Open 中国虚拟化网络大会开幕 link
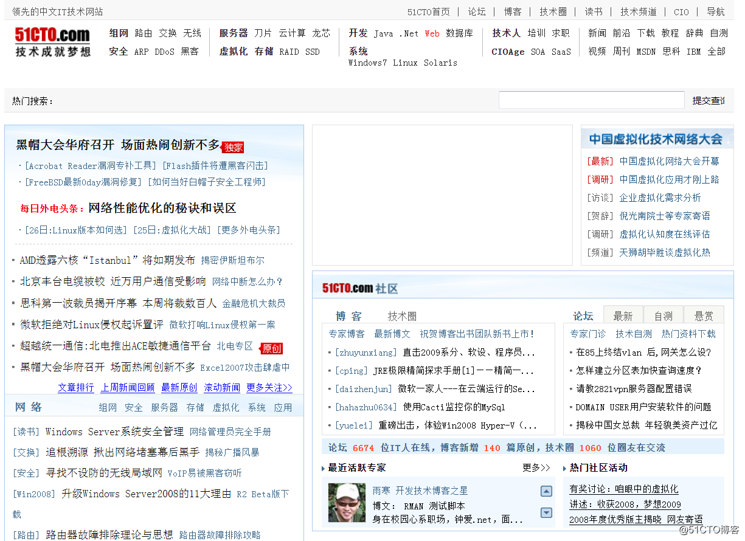745x541 pixels. (x=669, y=161)
